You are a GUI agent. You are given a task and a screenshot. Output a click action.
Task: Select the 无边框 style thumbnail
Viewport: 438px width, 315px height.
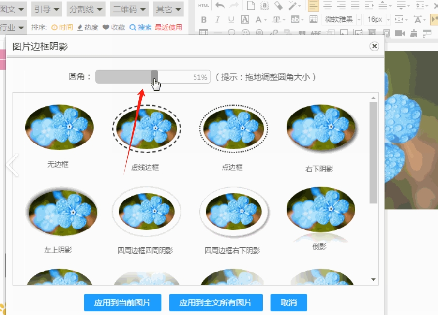pos(59,127)
